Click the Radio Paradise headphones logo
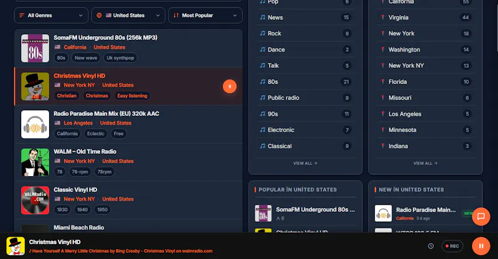This screenshot has width=498, height=259. coord(35,125)
